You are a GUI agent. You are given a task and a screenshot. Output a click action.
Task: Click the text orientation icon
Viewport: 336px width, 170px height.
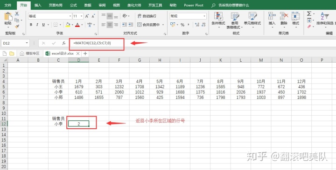pos(125,16)
